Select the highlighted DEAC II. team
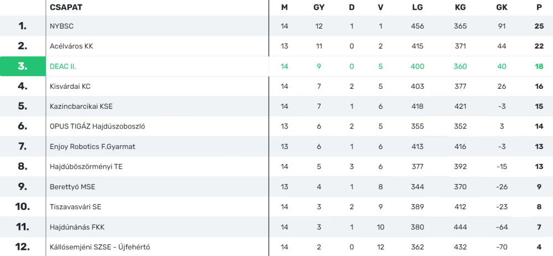Viewport: 553px width, 256px height. click(x=63, y=66)
